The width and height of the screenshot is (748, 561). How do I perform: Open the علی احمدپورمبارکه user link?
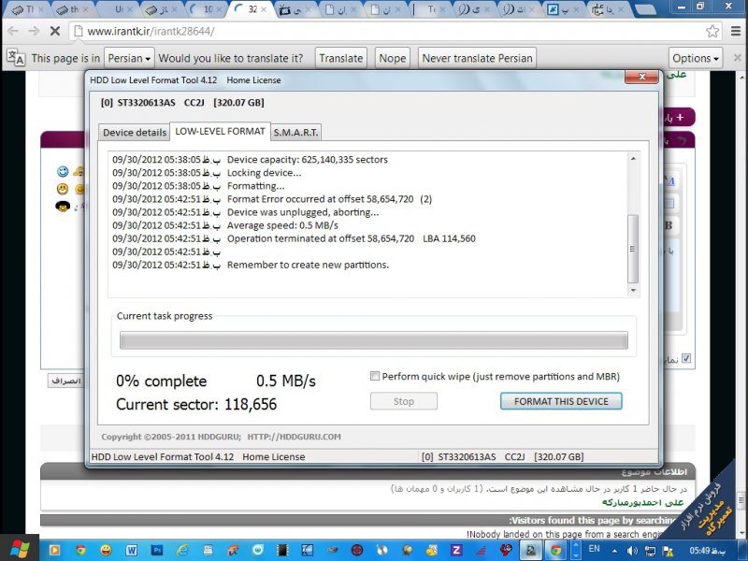pos(642,502)
